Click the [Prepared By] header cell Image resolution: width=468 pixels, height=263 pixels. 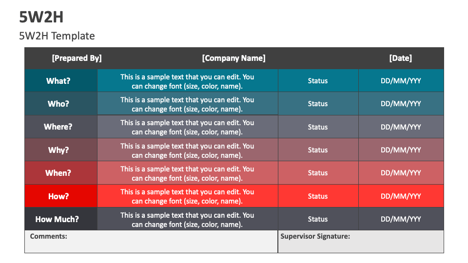point(77,58)
